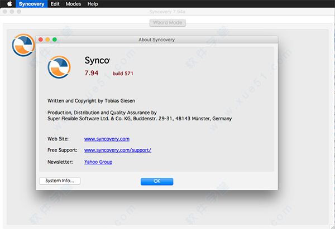Click the 'Newsletter:' label

60,162
